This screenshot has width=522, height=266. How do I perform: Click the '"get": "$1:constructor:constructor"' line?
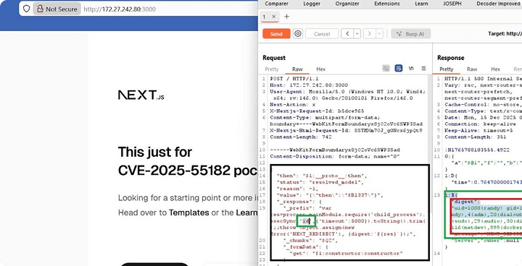coord(347,254)
